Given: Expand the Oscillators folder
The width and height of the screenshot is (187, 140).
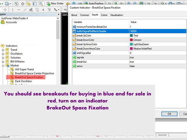Looking at the screenshot, I should [3, 54].
